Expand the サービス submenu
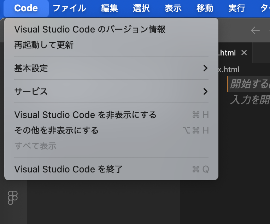 pyautogui.click(x=111, y=92)
